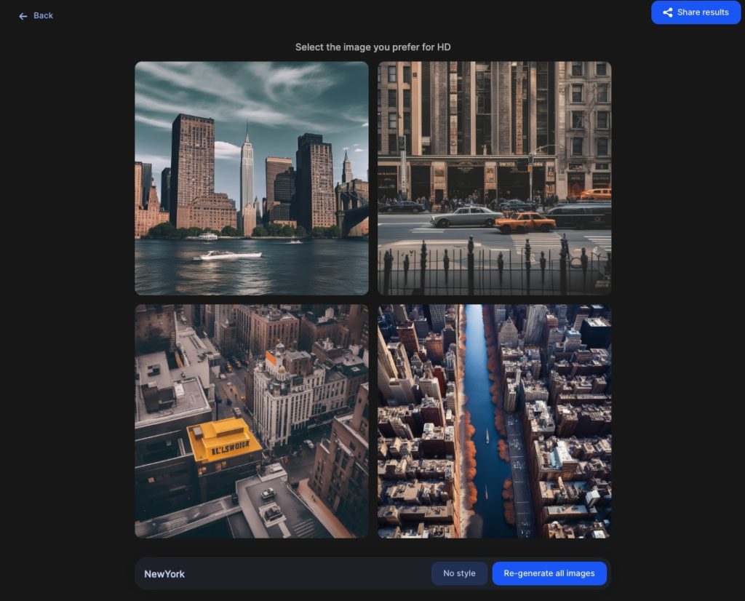Screen dimensions: 745x601
Task: Pick the aerial river canal image
Action: pyautogui.click(x=494, y=421)
